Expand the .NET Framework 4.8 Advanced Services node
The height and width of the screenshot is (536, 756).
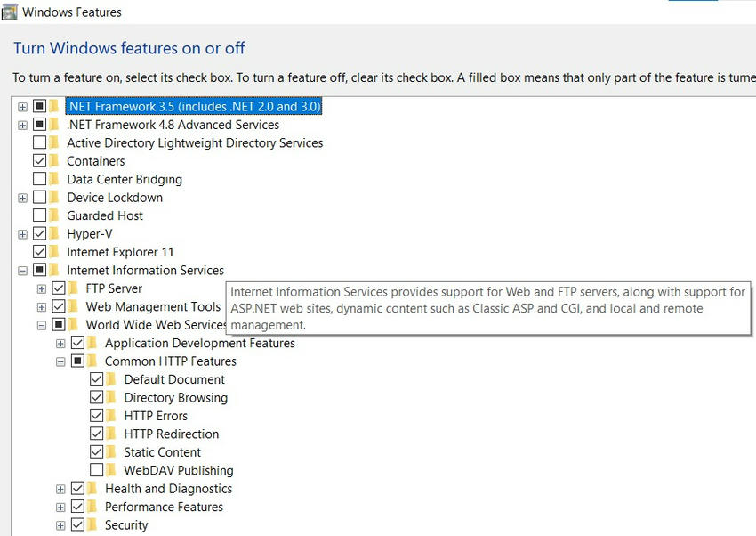coord(22,126)
